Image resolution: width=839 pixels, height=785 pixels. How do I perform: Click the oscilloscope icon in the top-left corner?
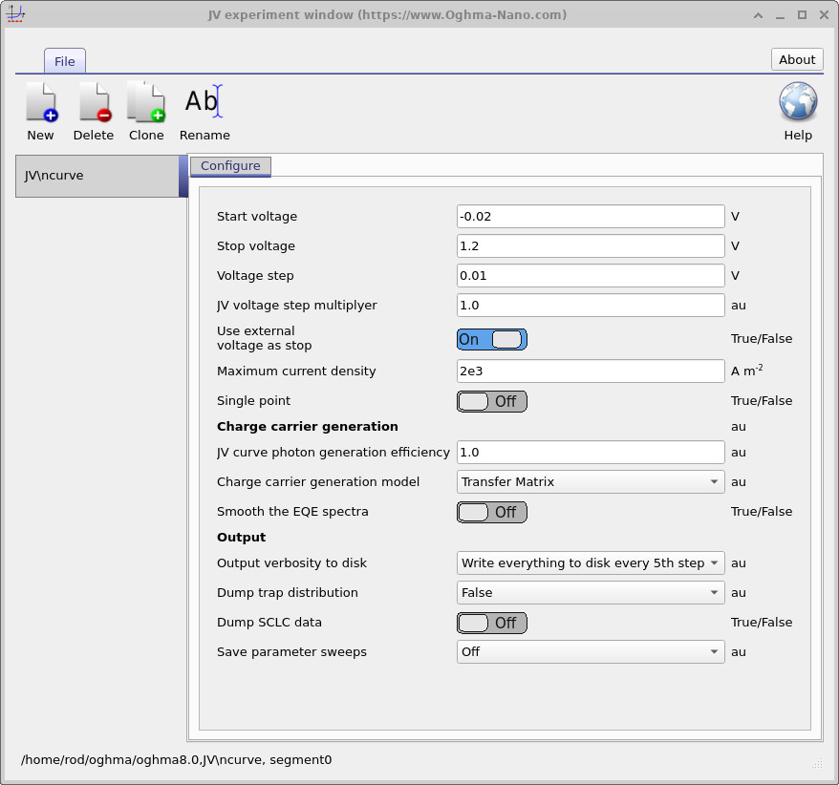15,13
